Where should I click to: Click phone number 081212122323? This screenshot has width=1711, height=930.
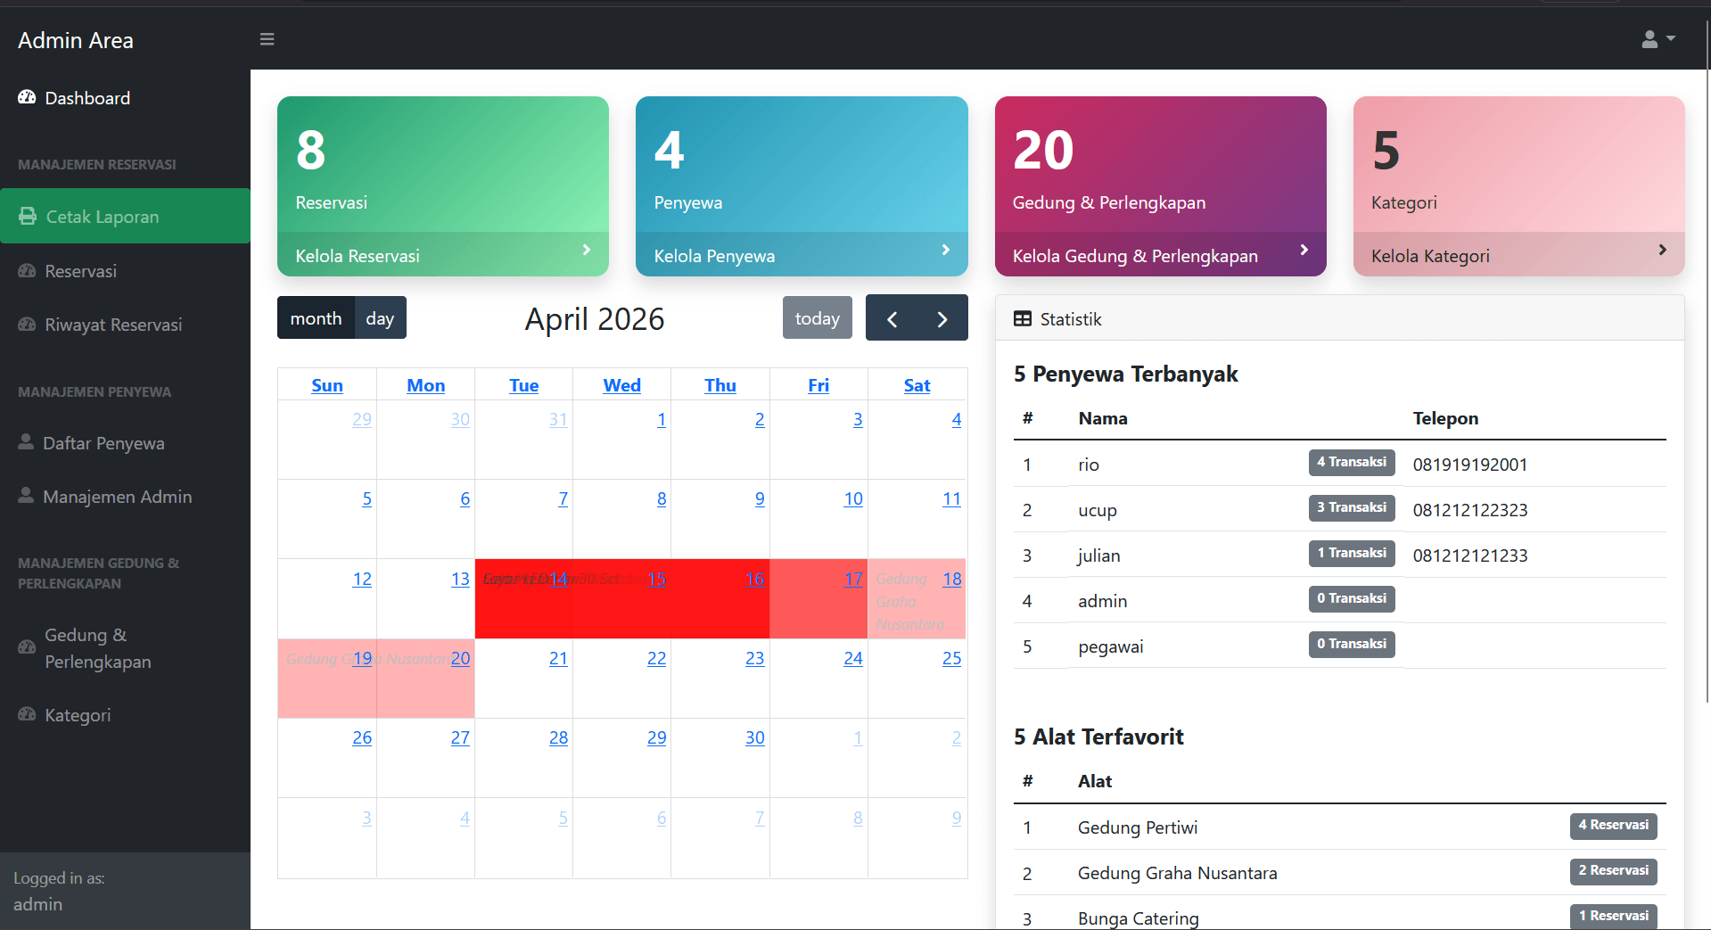(1470, 510)
